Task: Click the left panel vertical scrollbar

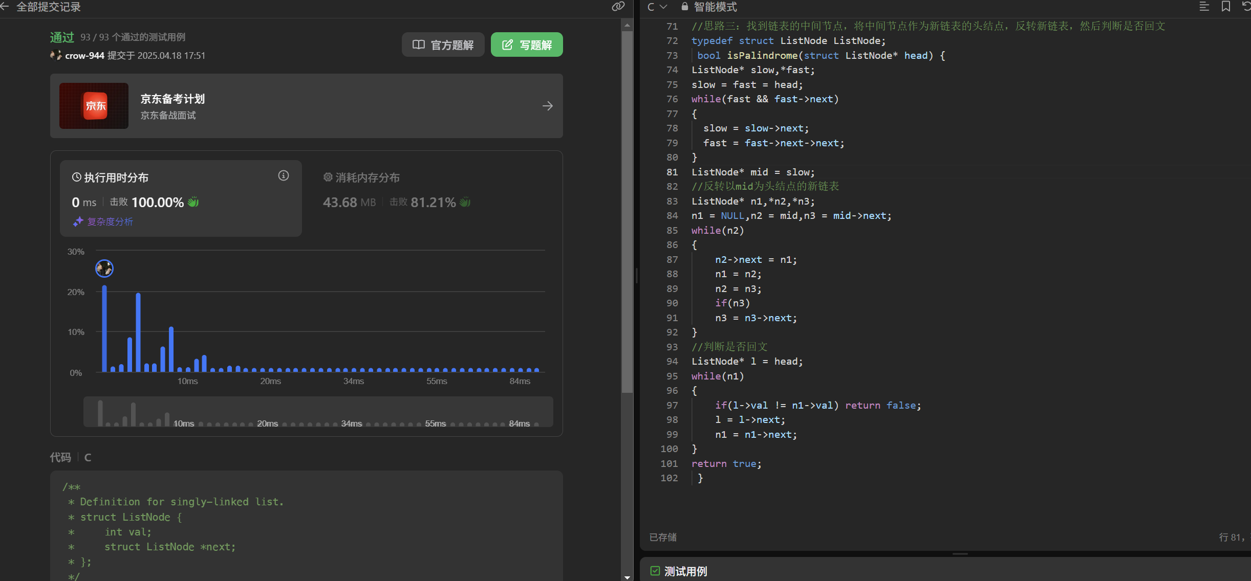Action: click(627, 205)
